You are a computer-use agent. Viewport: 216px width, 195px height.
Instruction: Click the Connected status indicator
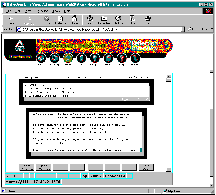pyautogui.click(x=115, y=176)
